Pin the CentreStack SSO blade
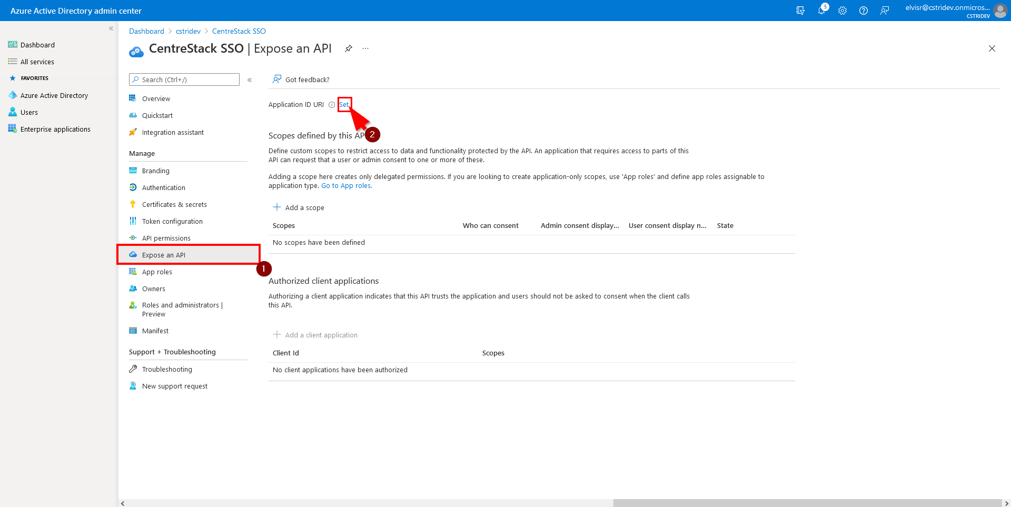This screenshot has height=507, width=1011. pos(348,48)
